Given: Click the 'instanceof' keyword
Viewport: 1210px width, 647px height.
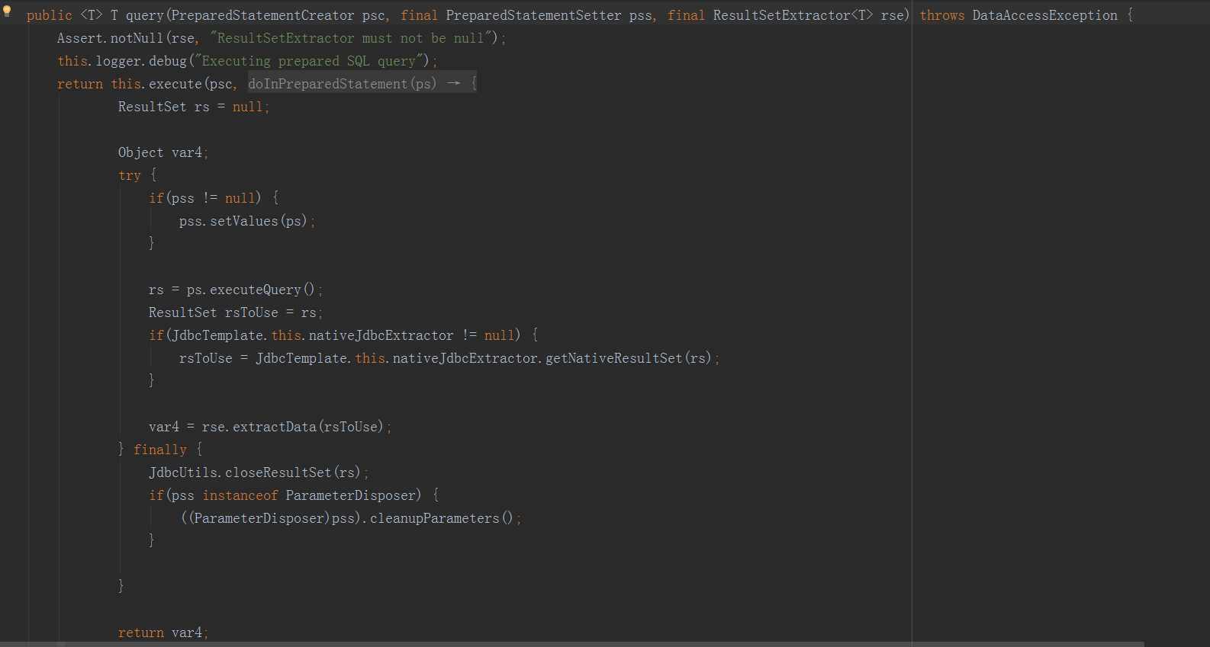Looking at the screenshot, I should tap(240, 495).
